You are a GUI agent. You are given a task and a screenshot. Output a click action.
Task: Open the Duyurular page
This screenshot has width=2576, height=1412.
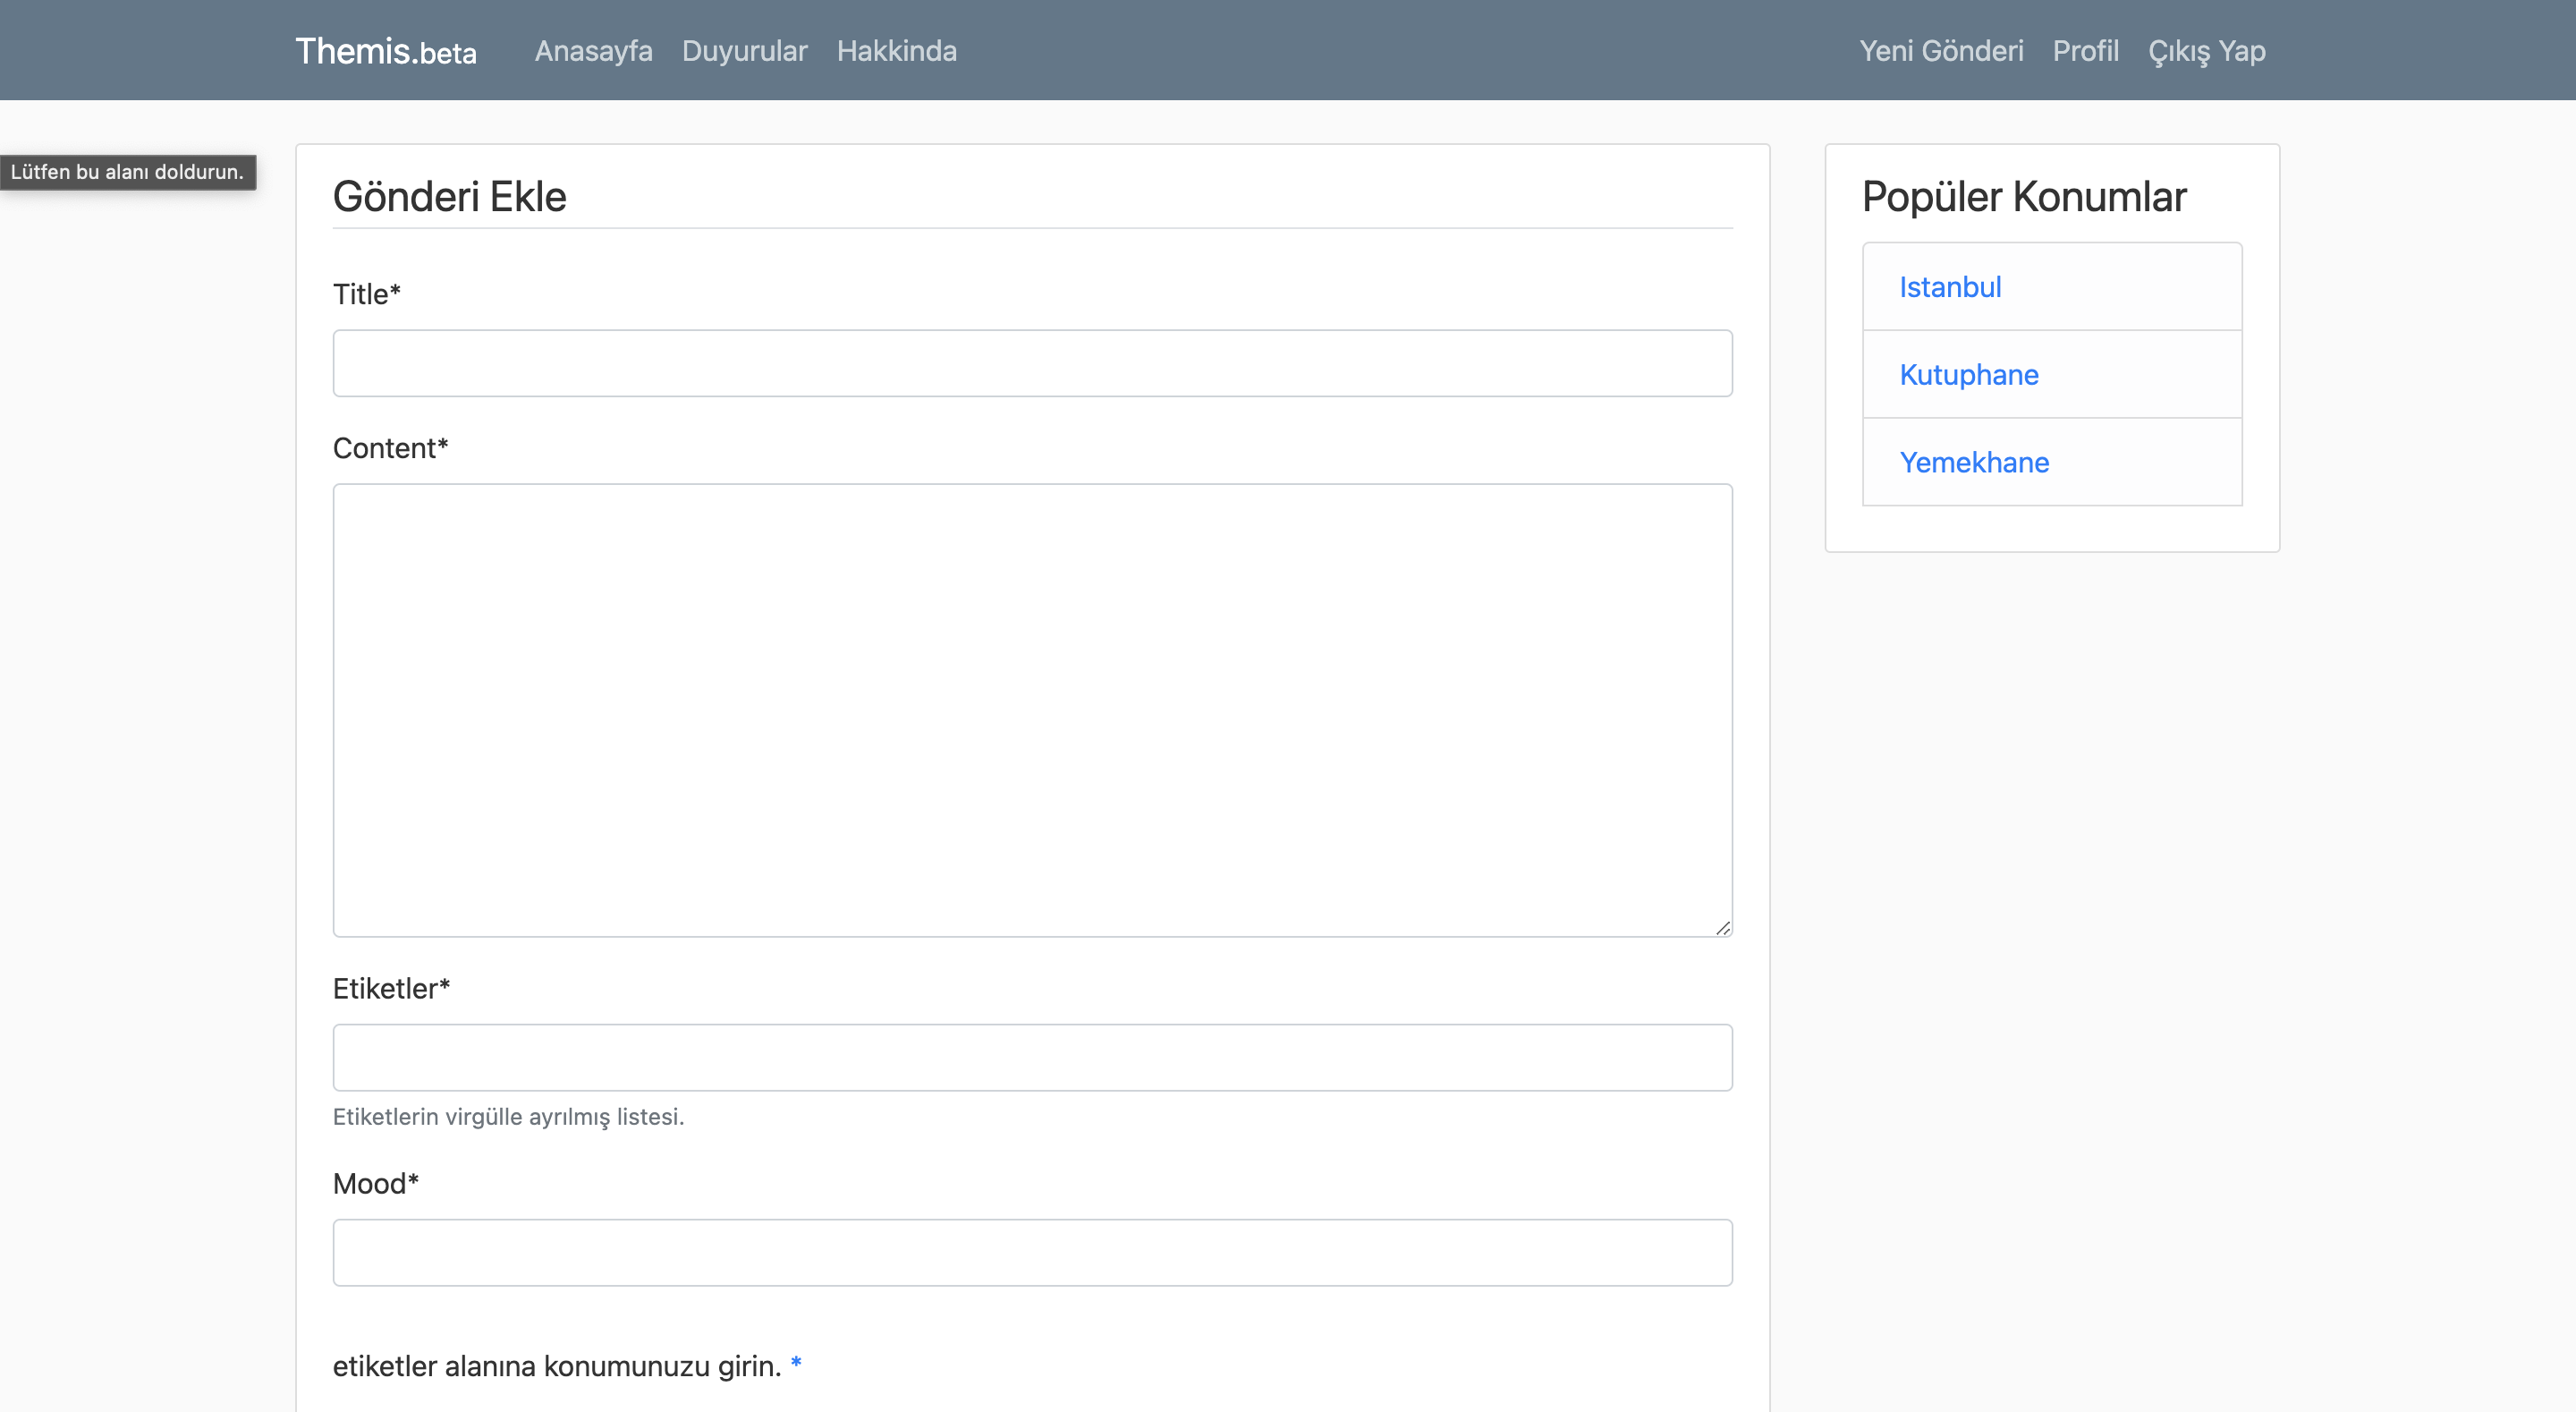pos(744,51)
